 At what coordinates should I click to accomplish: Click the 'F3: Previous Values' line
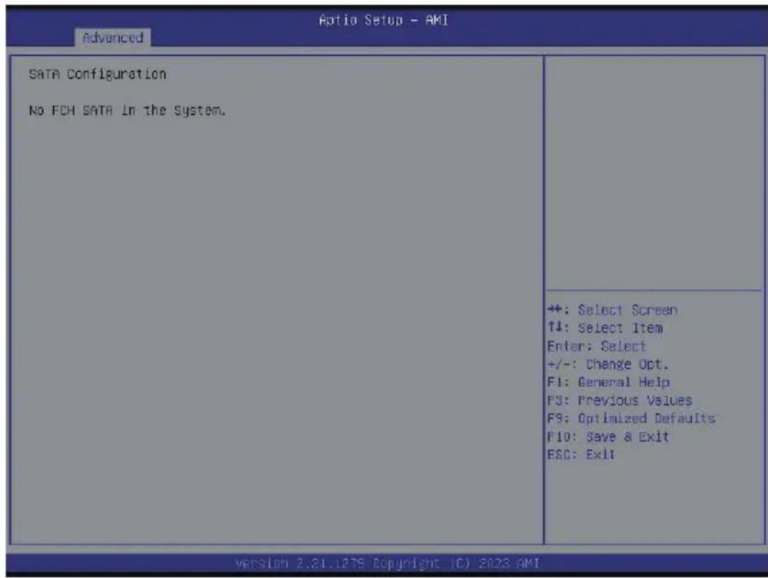point(620,400)
